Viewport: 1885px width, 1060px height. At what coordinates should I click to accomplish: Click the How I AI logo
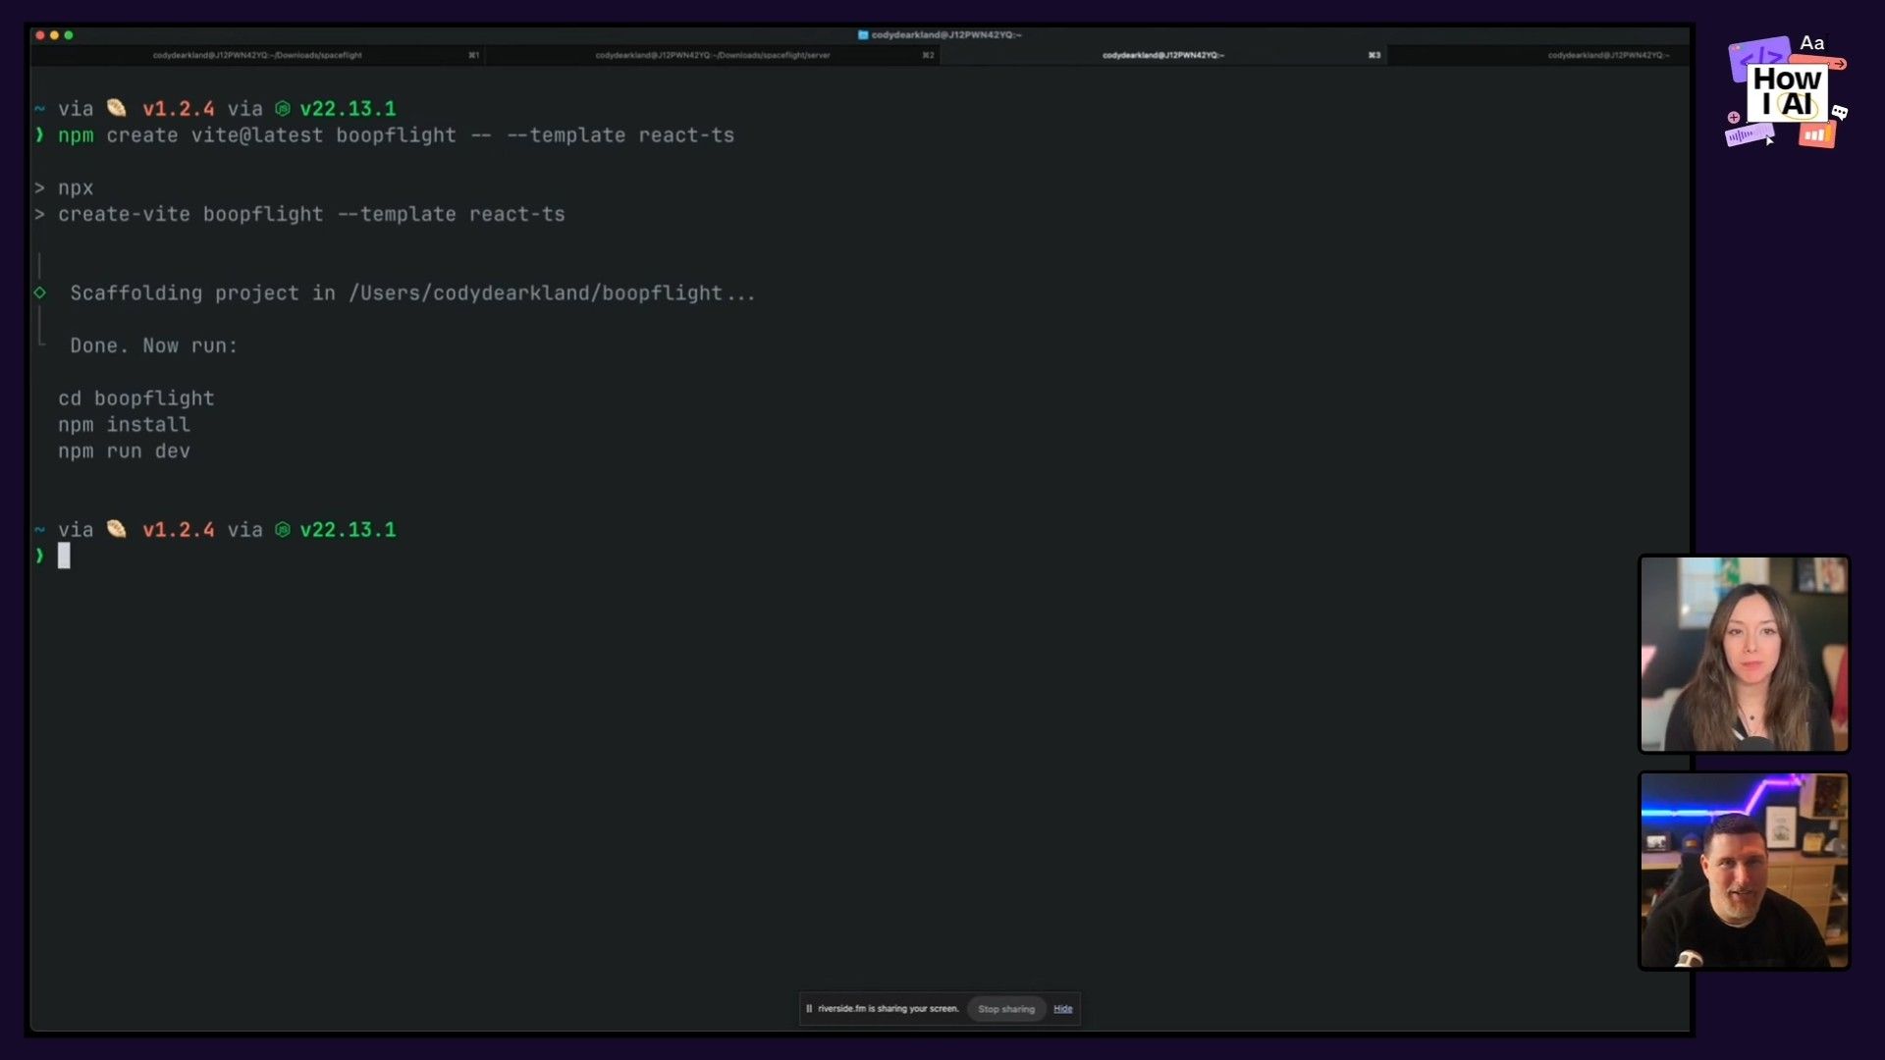point(1787,92)
